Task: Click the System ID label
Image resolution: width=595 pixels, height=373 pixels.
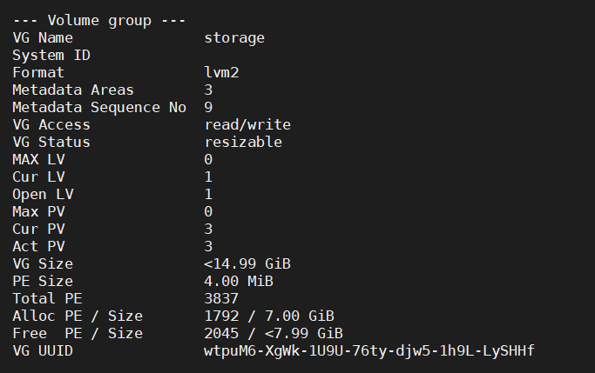Action: 51,55
